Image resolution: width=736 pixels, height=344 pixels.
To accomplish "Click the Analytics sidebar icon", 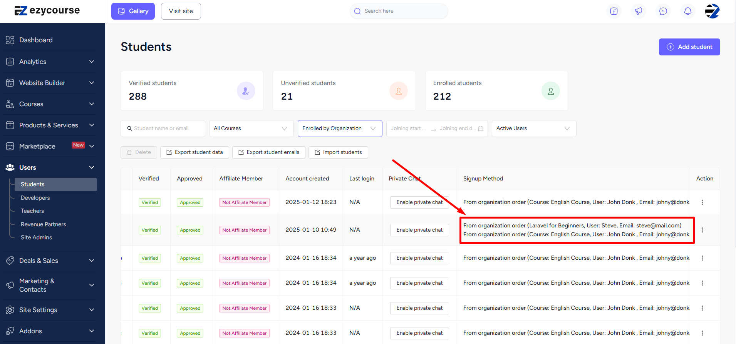I will coord(10,62).
